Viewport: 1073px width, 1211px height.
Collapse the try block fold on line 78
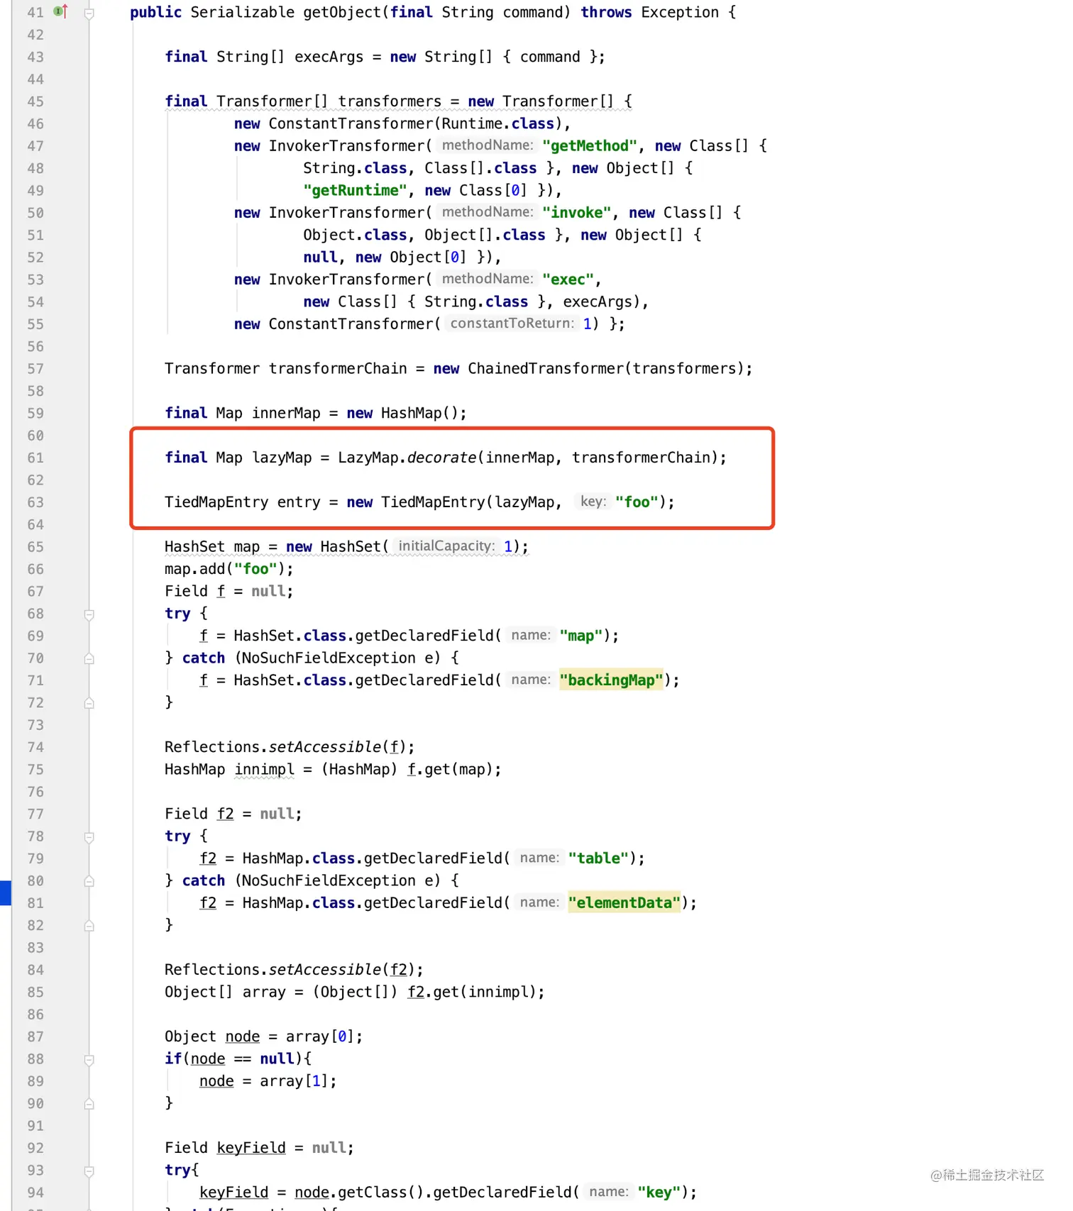pyautogui.click(x=89, y=837)
